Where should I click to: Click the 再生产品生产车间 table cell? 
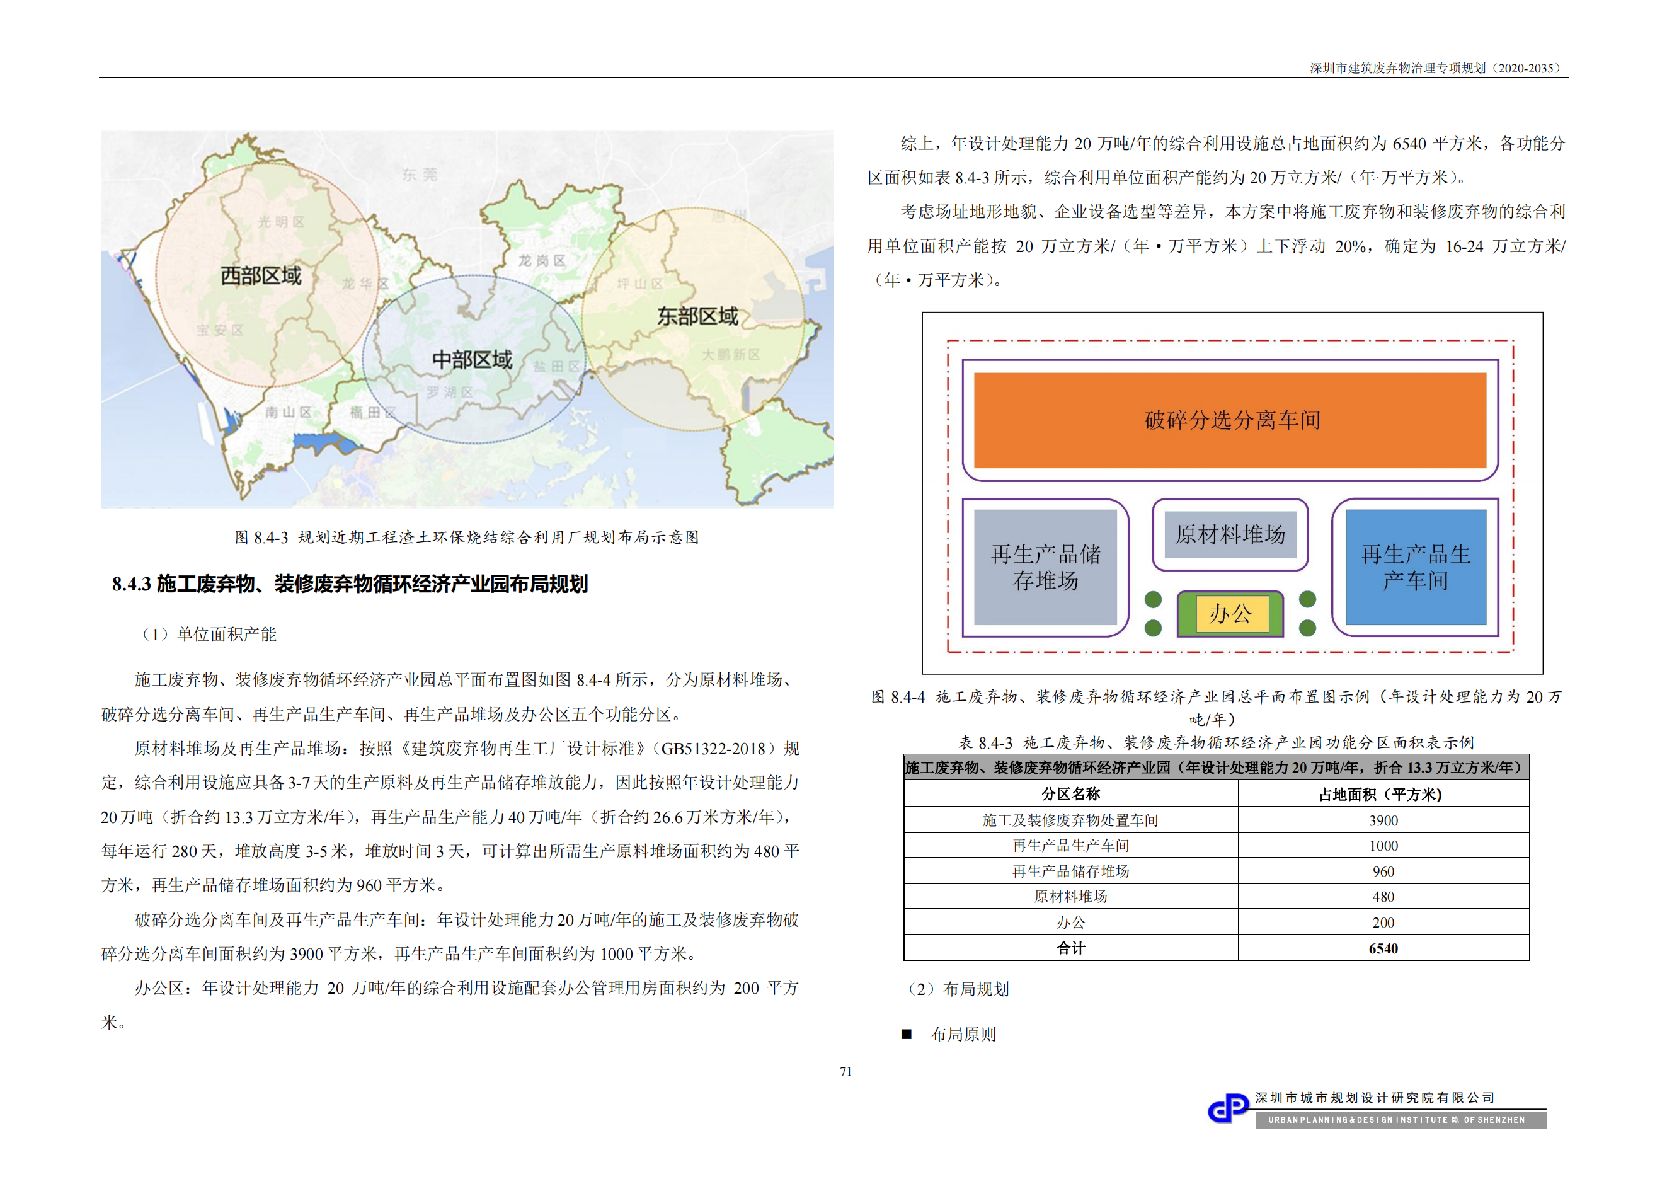(1071, 846)
